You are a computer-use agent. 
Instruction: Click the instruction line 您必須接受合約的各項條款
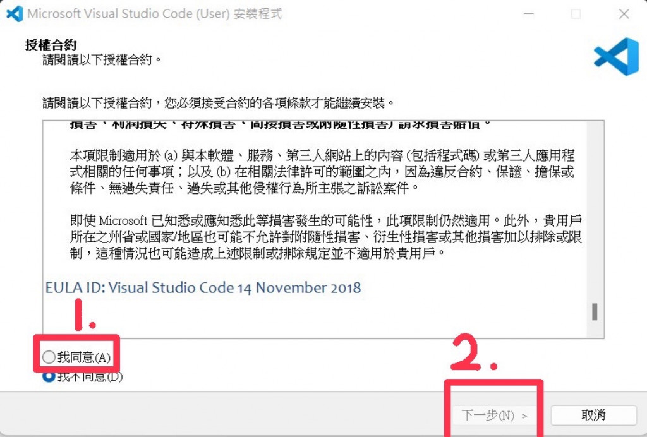point(219,103)
